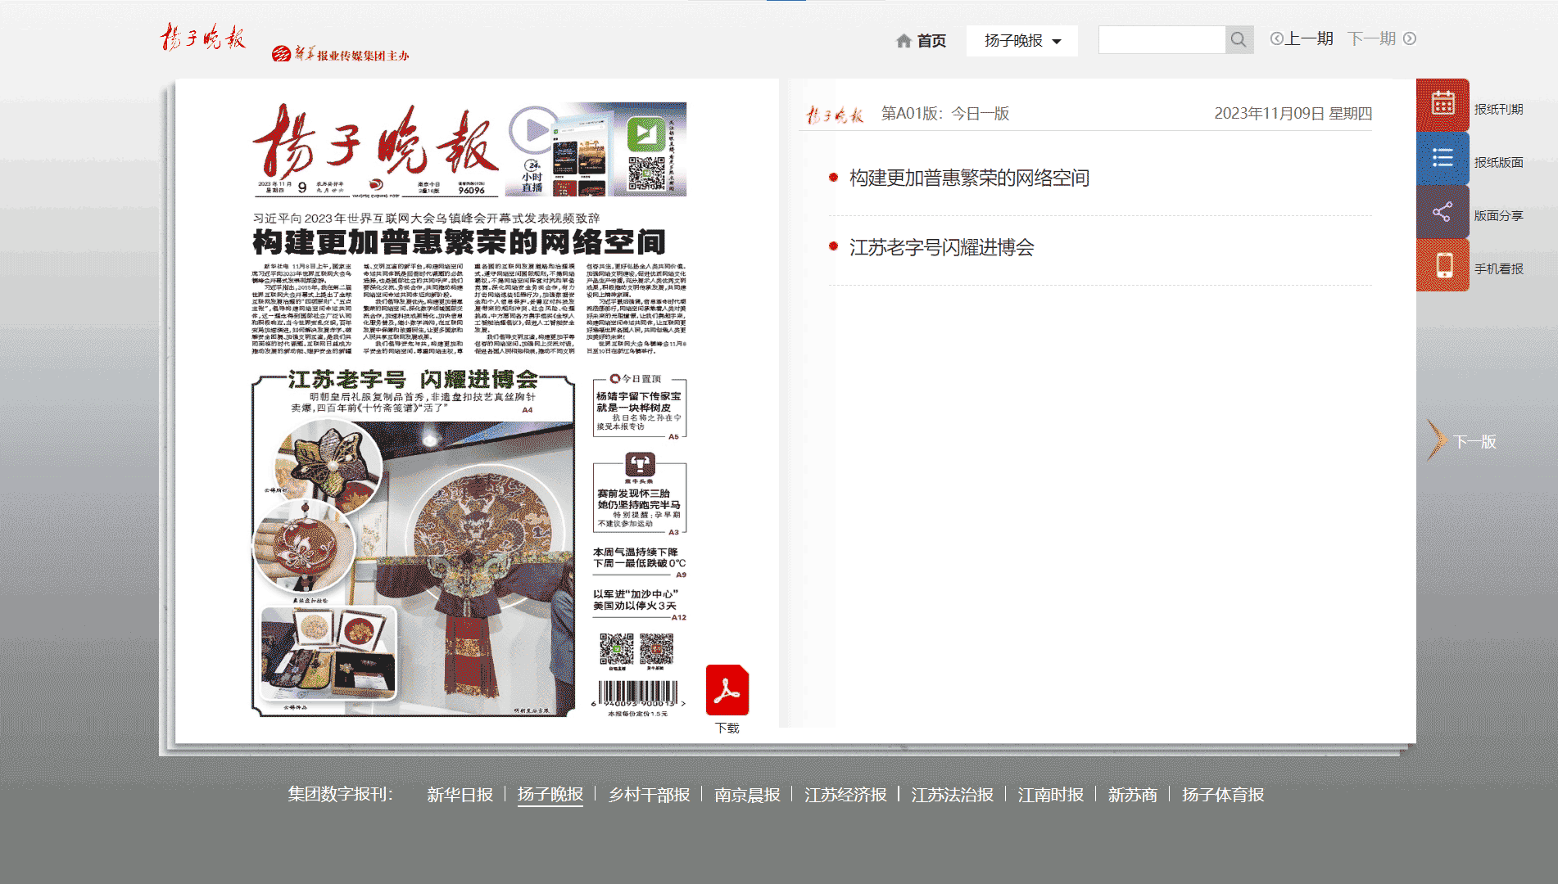Click the 扬子晚报 logo in header
This screenshot has height=884, width=1558.
(x=202, y=38)
